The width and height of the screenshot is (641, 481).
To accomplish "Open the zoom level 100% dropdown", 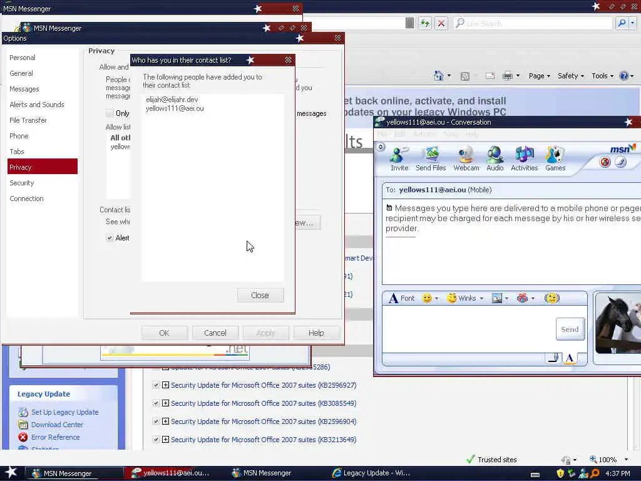I will pyautogui.click(x=626, y=460).
